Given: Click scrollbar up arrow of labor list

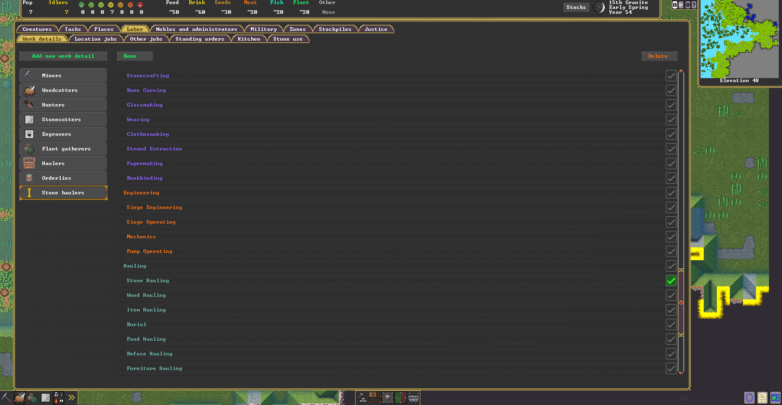Looking at the screenshot, I should [x=681, y=72].
